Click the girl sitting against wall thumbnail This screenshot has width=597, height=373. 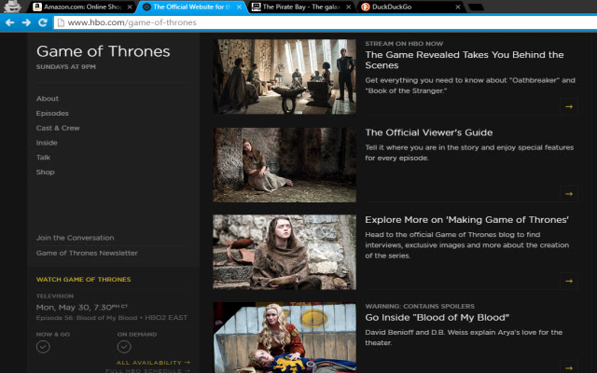pyautogui.click(x=285, y=165)
